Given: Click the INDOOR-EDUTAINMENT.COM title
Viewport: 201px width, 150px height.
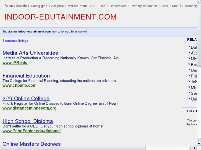Looking at the screenshot, I should click(x=61, y=17).
